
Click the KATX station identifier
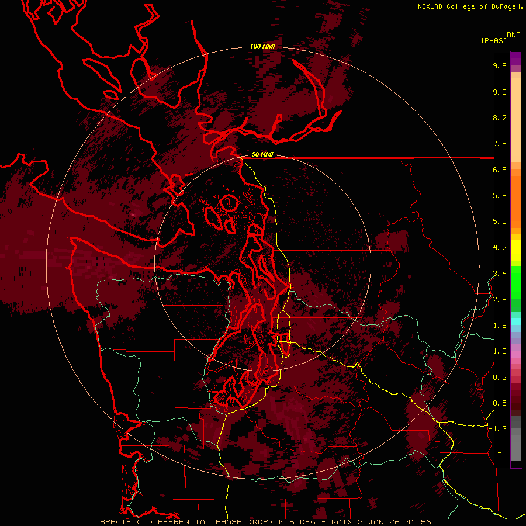click(x=342, y=522)
